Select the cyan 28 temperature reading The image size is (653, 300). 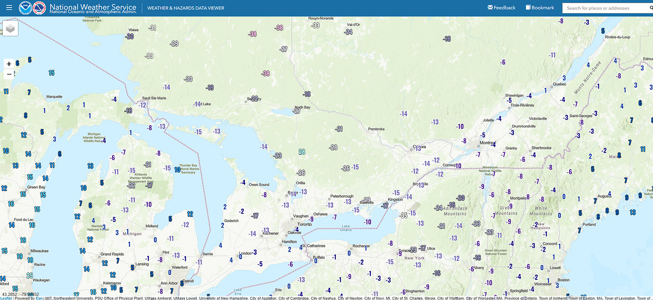tap(302, 152)
